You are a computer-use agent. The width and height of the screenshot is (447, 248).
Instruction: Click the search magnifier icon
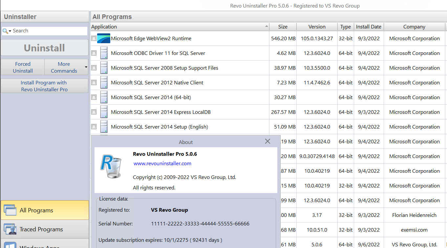5,31
